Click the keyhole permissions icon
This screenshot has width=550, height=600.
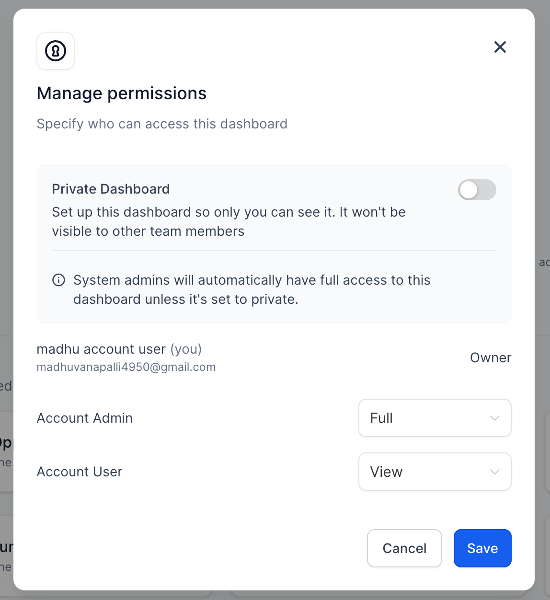coord(56,51)
